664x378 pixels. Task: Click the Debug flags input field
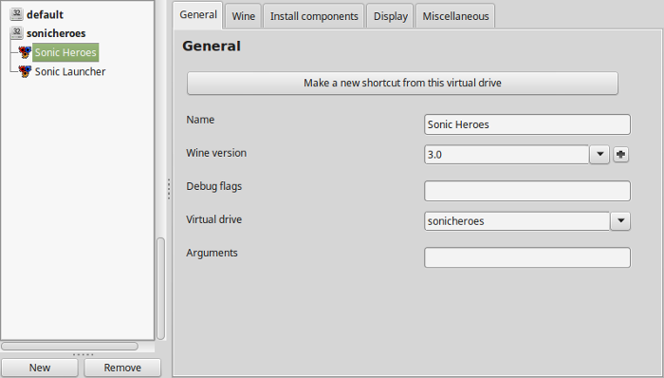527,191
